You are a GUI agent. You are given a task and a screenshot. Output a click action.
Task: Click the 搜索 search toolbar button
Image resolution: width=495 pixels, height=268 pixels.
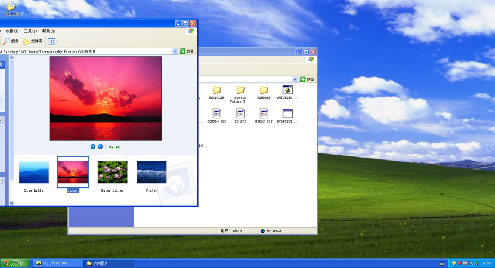click(x=11, y=41)
